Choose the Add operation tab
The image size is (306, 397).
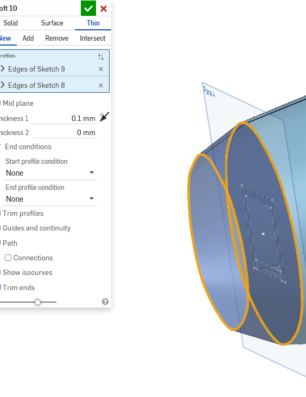coord(28,38)
